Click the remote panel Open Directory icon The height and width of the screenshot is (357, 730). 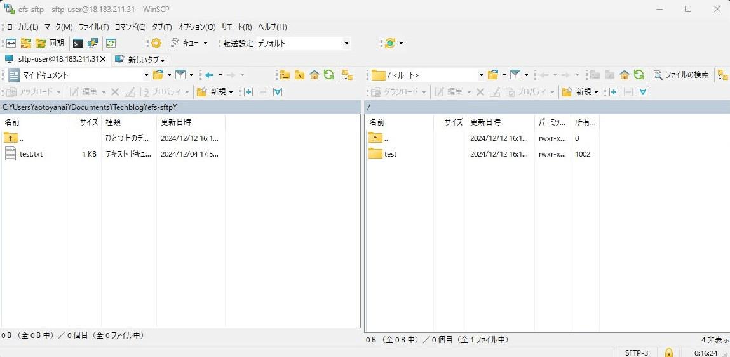coord(494,75)
